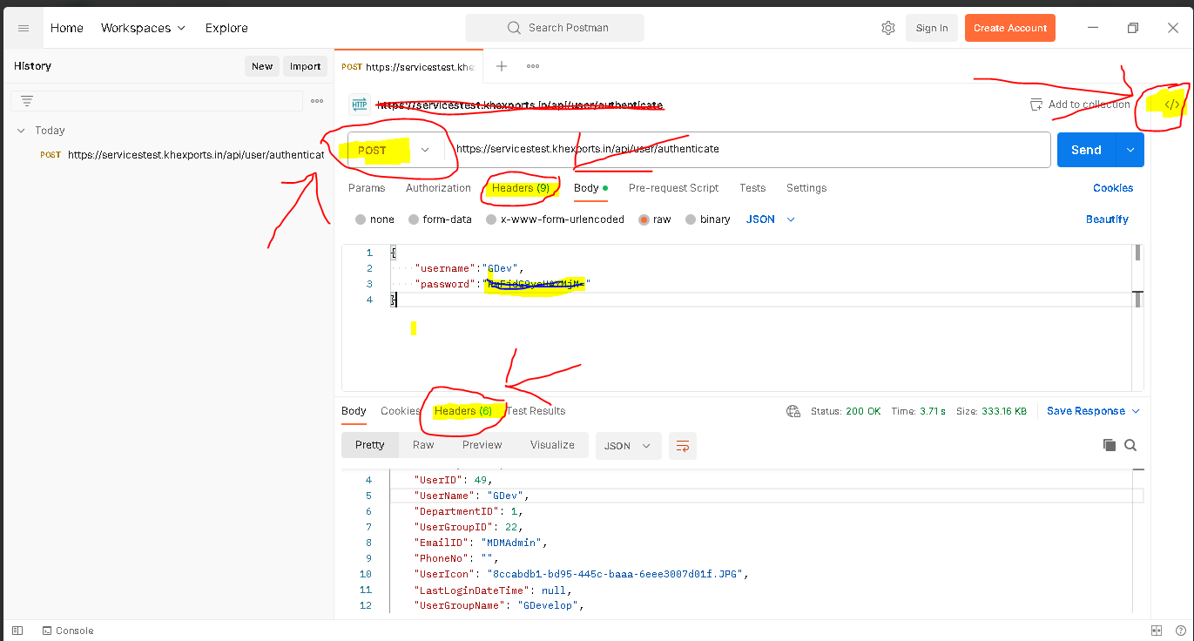This screenshot has height=641, width=1194.
Task: Switch to the Authorization tab
Action: [438, 188]
